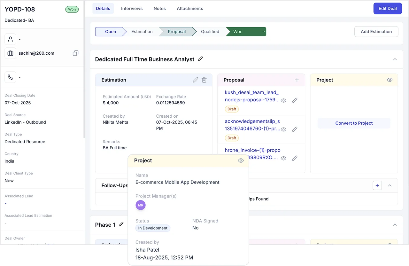This screenshot has height=266, width=409.
Task: Add a new Proposal with plus icon
Action: coord(297,80)
